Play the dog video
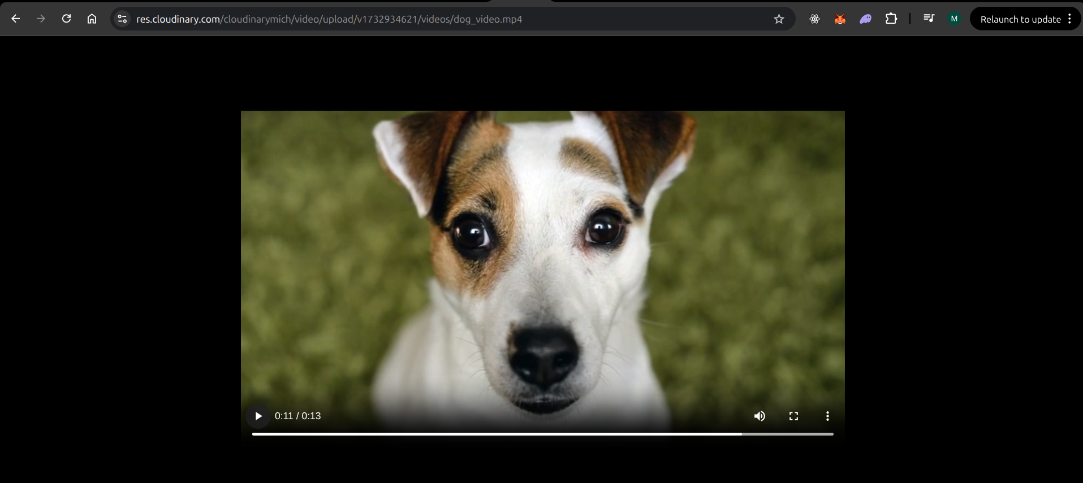Screen dimensions: 1083x483 tap(258, 416)
